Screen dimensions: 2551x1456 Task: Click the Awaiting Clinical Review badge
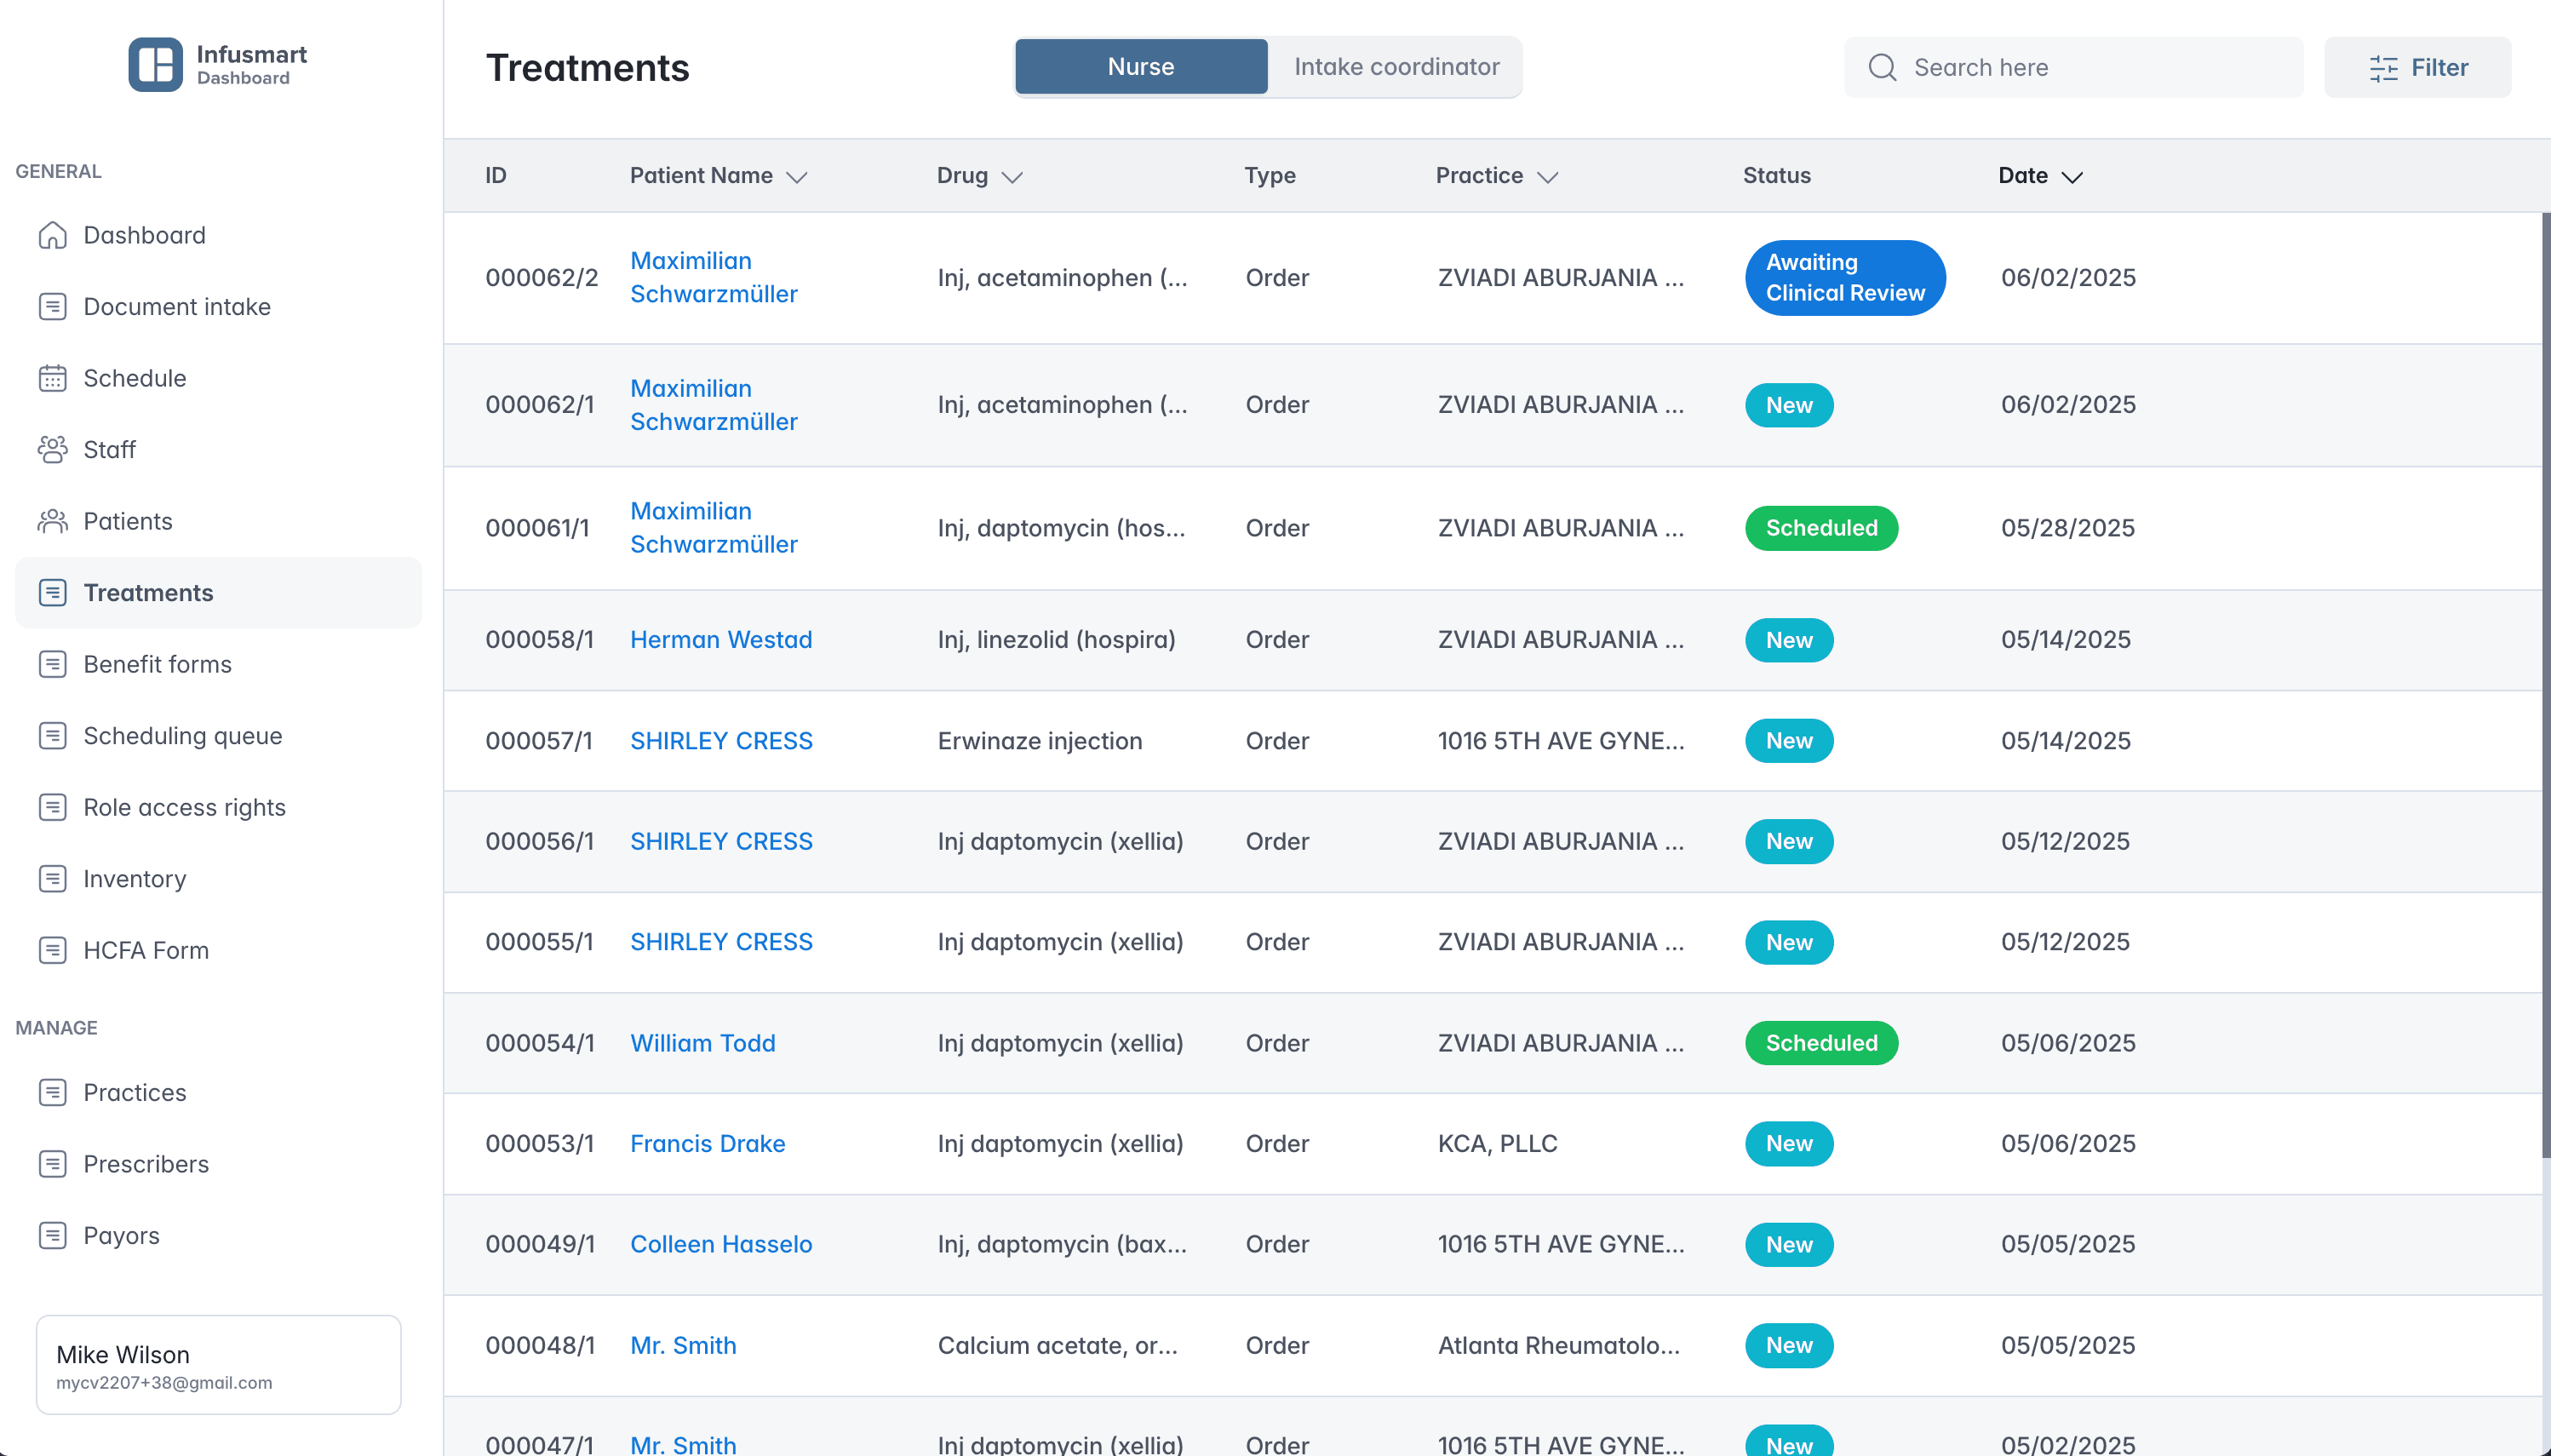coord(1844,278)
